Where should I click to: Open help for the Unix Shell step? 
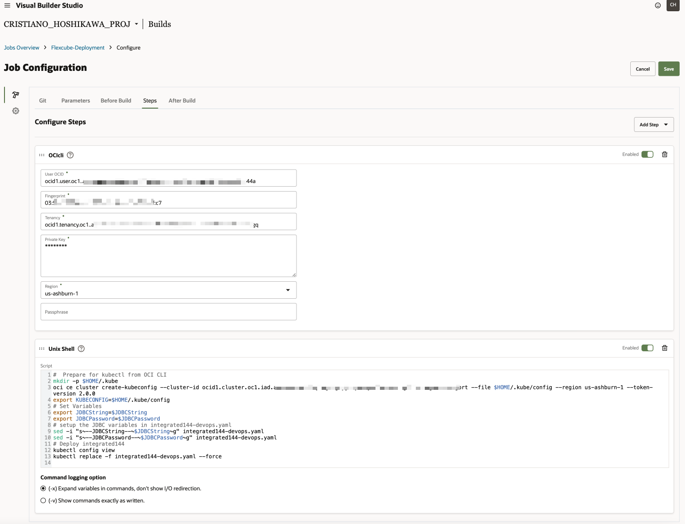[x=81, y=349]
